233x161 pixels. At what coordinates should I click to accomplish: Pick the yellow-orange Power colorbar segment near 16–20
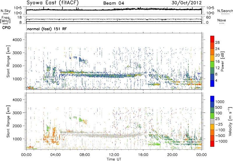point(212,58)
